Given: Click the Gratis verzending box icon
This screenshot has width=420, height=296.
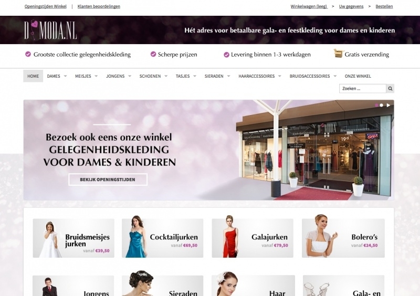Looking at the screenshot, I should (338, 54).
